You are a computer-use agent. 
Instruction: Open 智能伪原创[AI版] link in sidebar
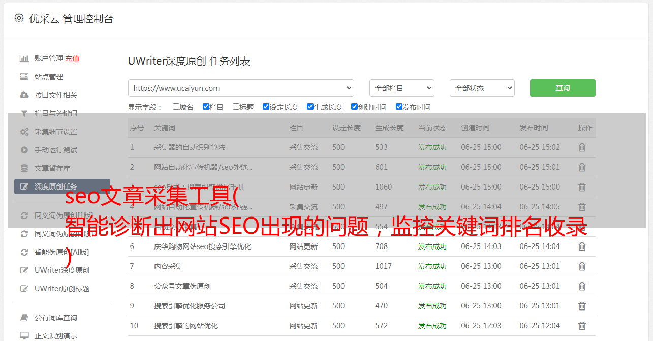pyautogui.click(x=61, y=252)
